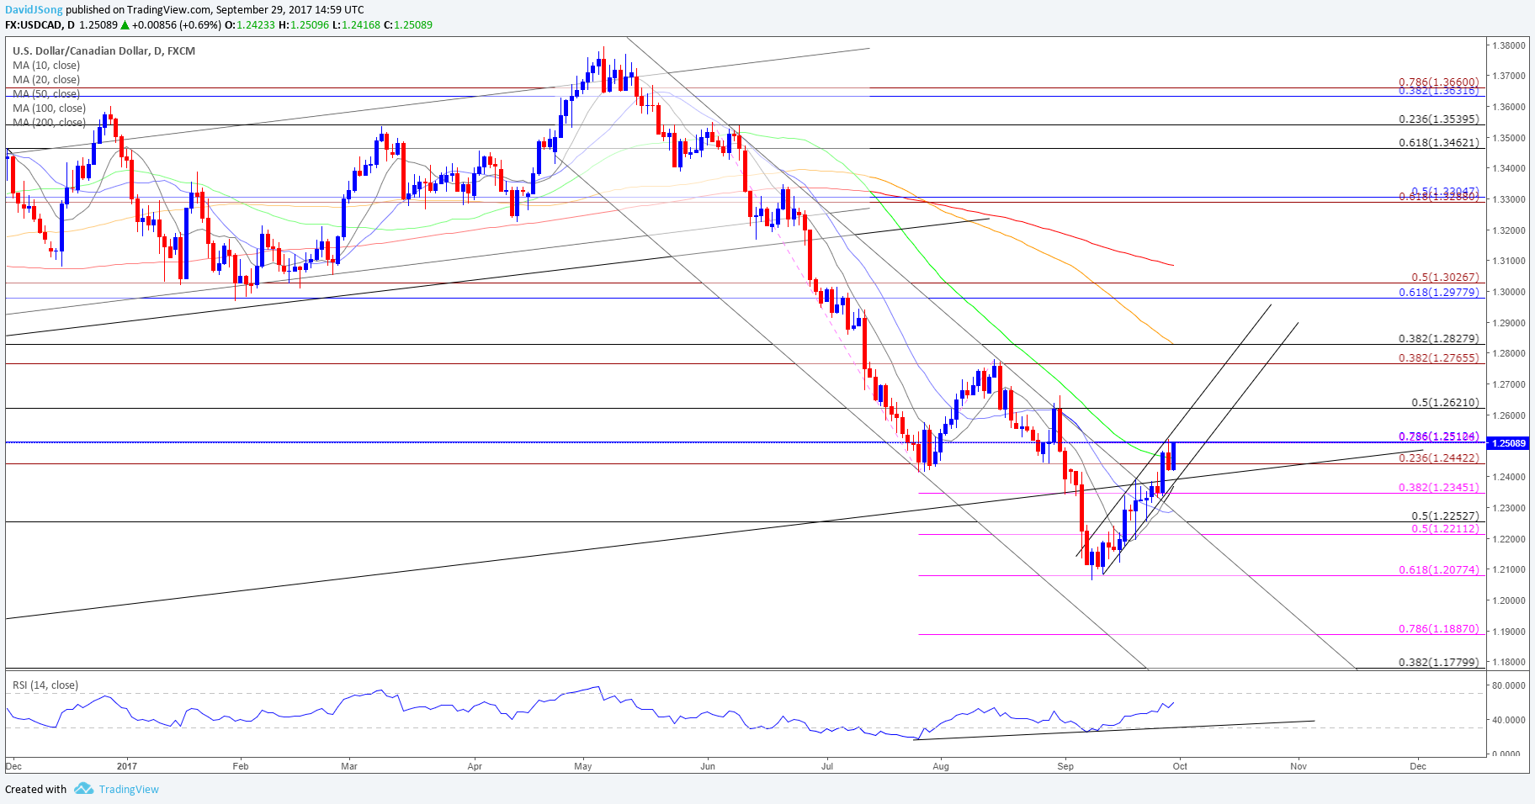Viewport: 1535px width, 804px height.
Task: Click the 1.38000 price axis label
Action: [x=1510, y=45]
